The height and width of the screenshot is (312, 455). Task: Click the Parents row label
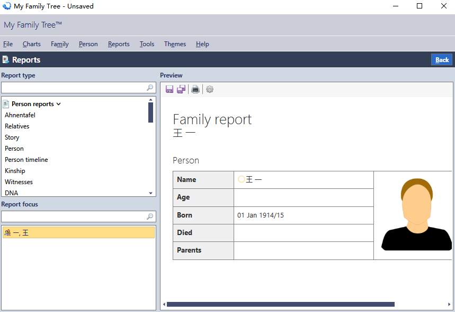pyautogui.click(x=189, y=250)
